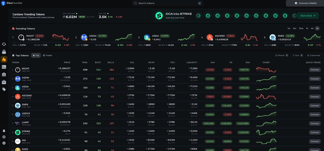Open the stacked cards sidebar icon
Viewport: 324px width, 151px height.
click(x=4, y=52)
